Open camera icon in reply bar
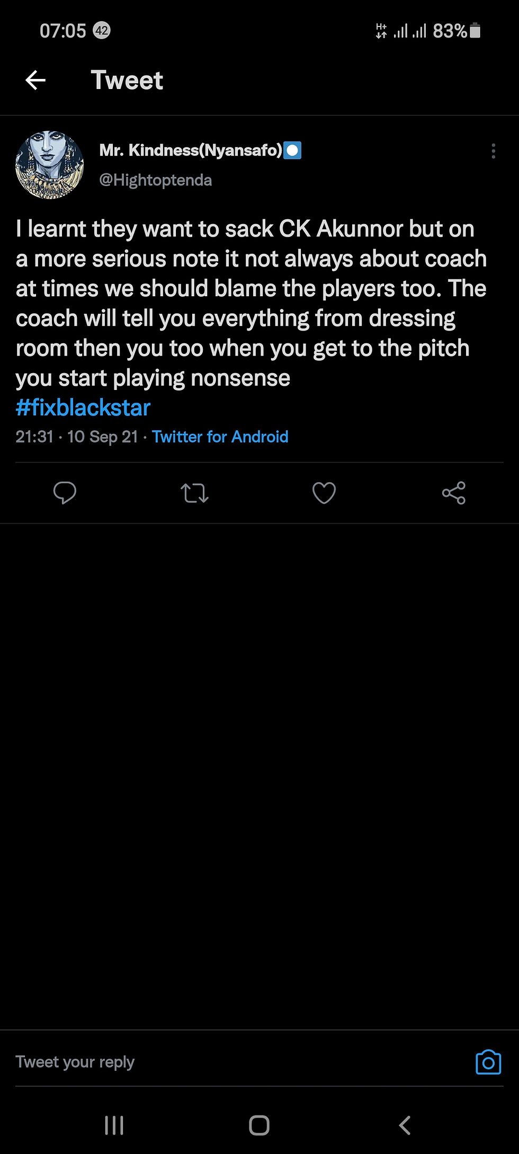The width and height of the screenshot is (519, 1154). [488, 1062]
